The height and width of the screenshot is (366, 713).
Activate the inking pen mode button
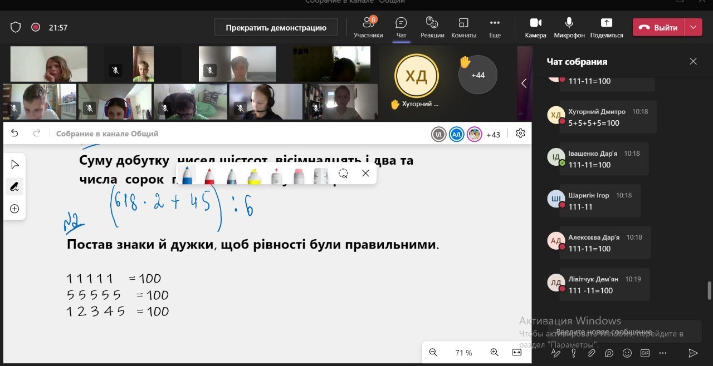click(x=14, y=186)
